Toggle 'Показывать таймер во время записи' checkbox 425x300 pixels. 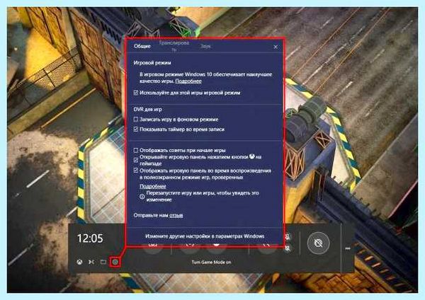pos(136,129)
